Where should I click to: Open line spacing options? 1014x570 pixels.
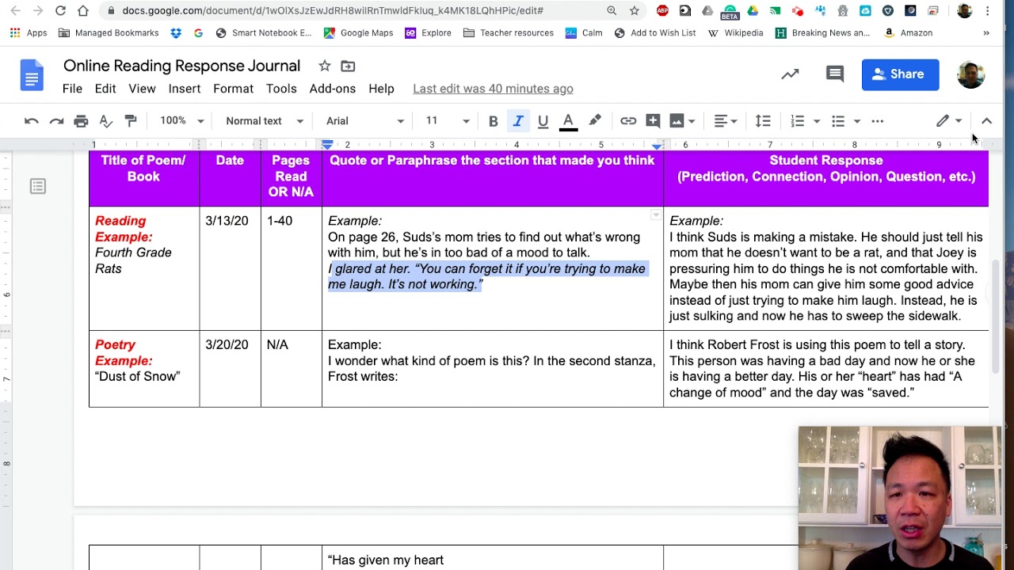(763, 121)
